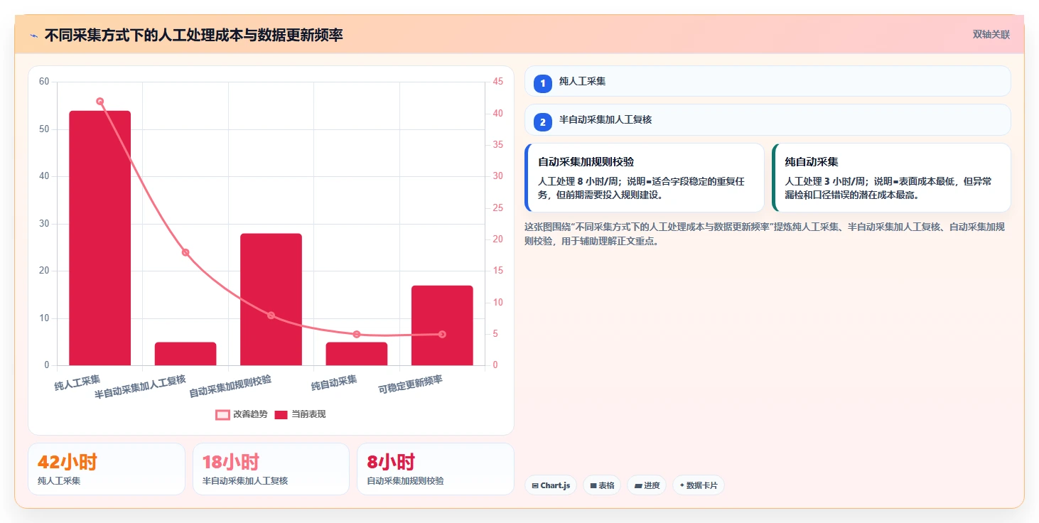Viewport: 1039px width, 523px height.
Task: Click the Chart.js tag
Action: point(551,485)
